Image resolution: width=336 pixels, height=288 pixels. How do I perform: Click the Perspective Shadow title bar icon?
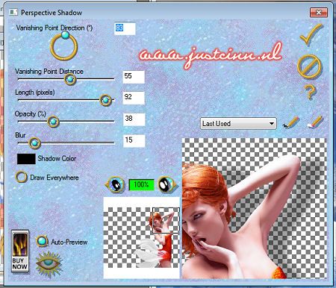click(13, 12)
